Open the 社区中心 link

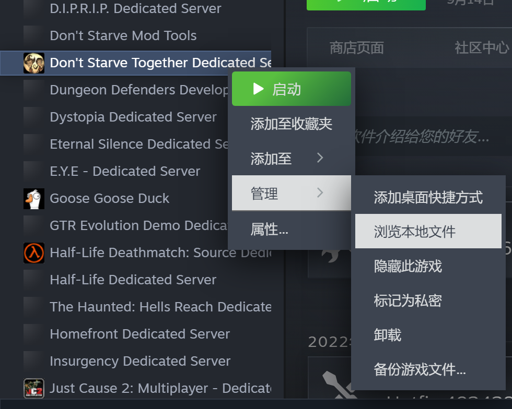tap(482, 48)
